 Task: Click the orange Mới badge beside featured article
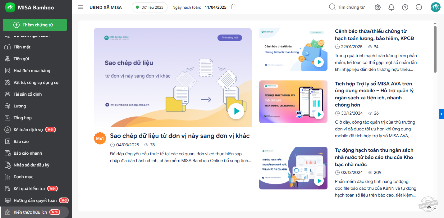(x=100, y=139)
